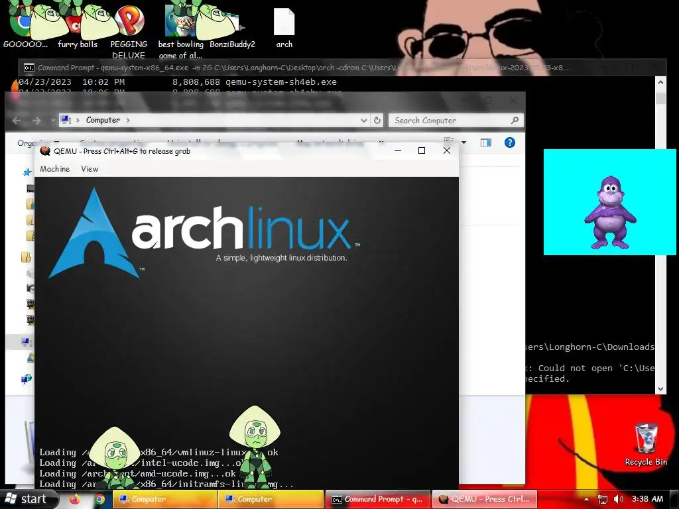
Task: Launch Chrome from the taskbar
Action: click(x=99, y=499)
